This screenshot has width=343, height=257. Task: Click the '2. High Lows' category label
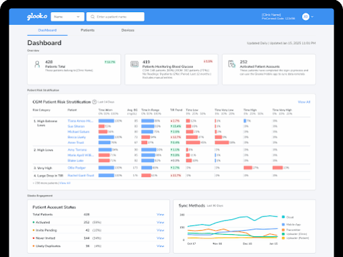click(44, 150)
